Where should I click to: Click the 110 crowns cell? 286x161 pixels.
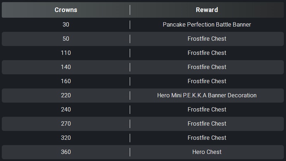[x=66, y=53]
